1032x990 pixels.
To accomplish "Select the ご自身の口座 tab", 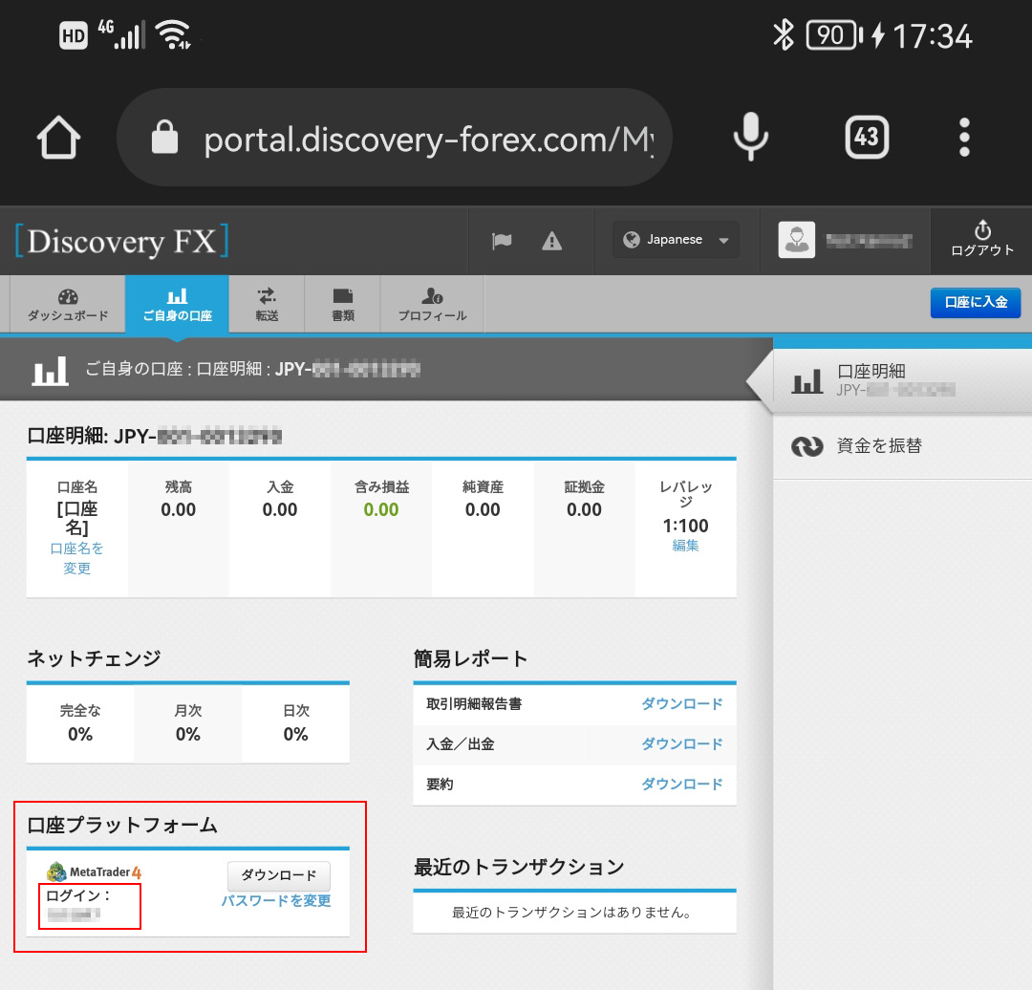I will coord(177,305).
